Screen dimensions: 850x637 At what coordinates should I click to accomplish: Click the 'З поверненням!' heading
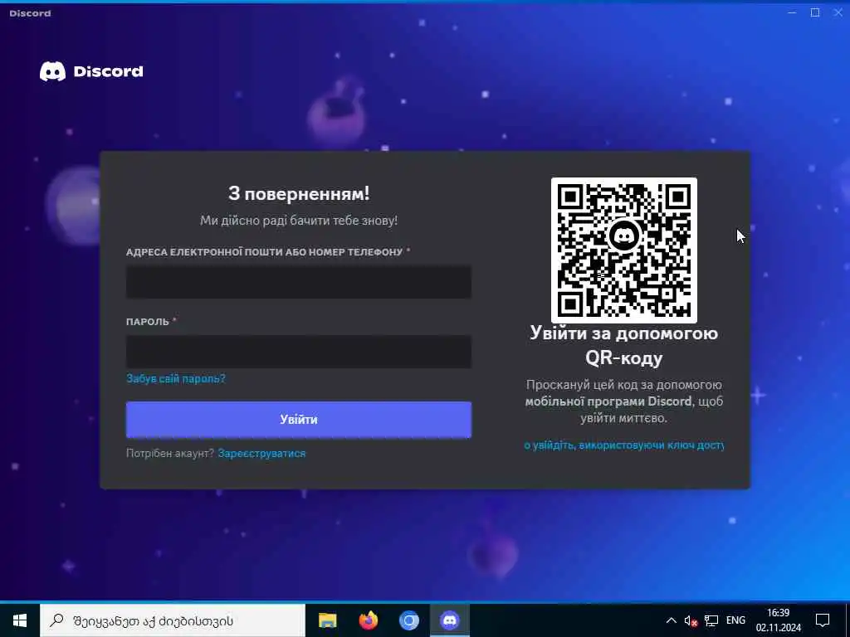point(299,193)
